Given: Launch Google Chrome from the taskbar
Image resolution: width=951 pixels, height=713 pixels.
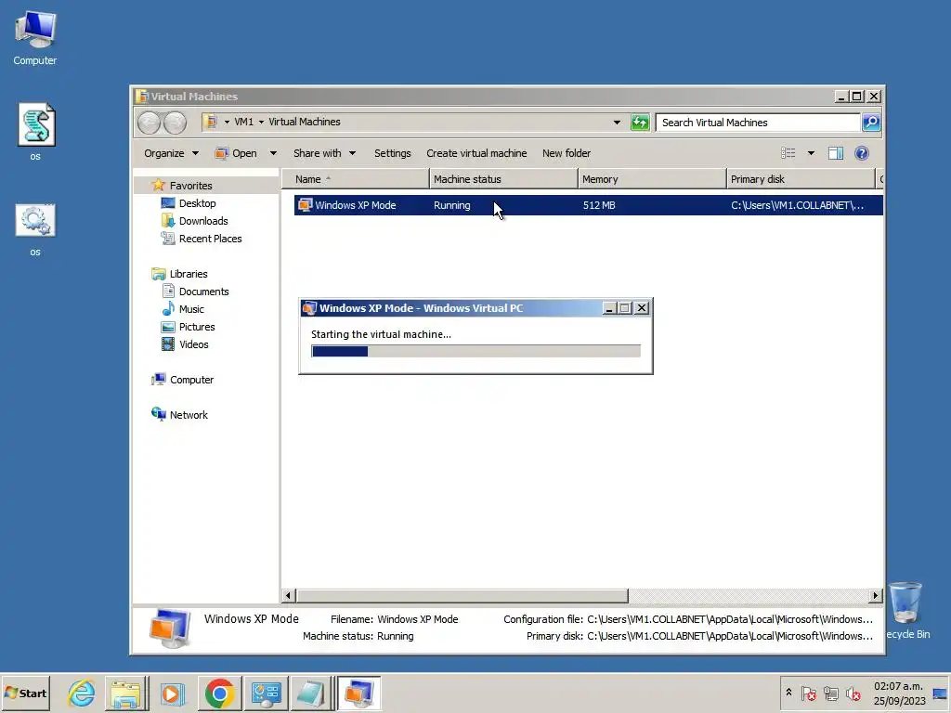Looking at the screenshot, I should pos(219,693).
